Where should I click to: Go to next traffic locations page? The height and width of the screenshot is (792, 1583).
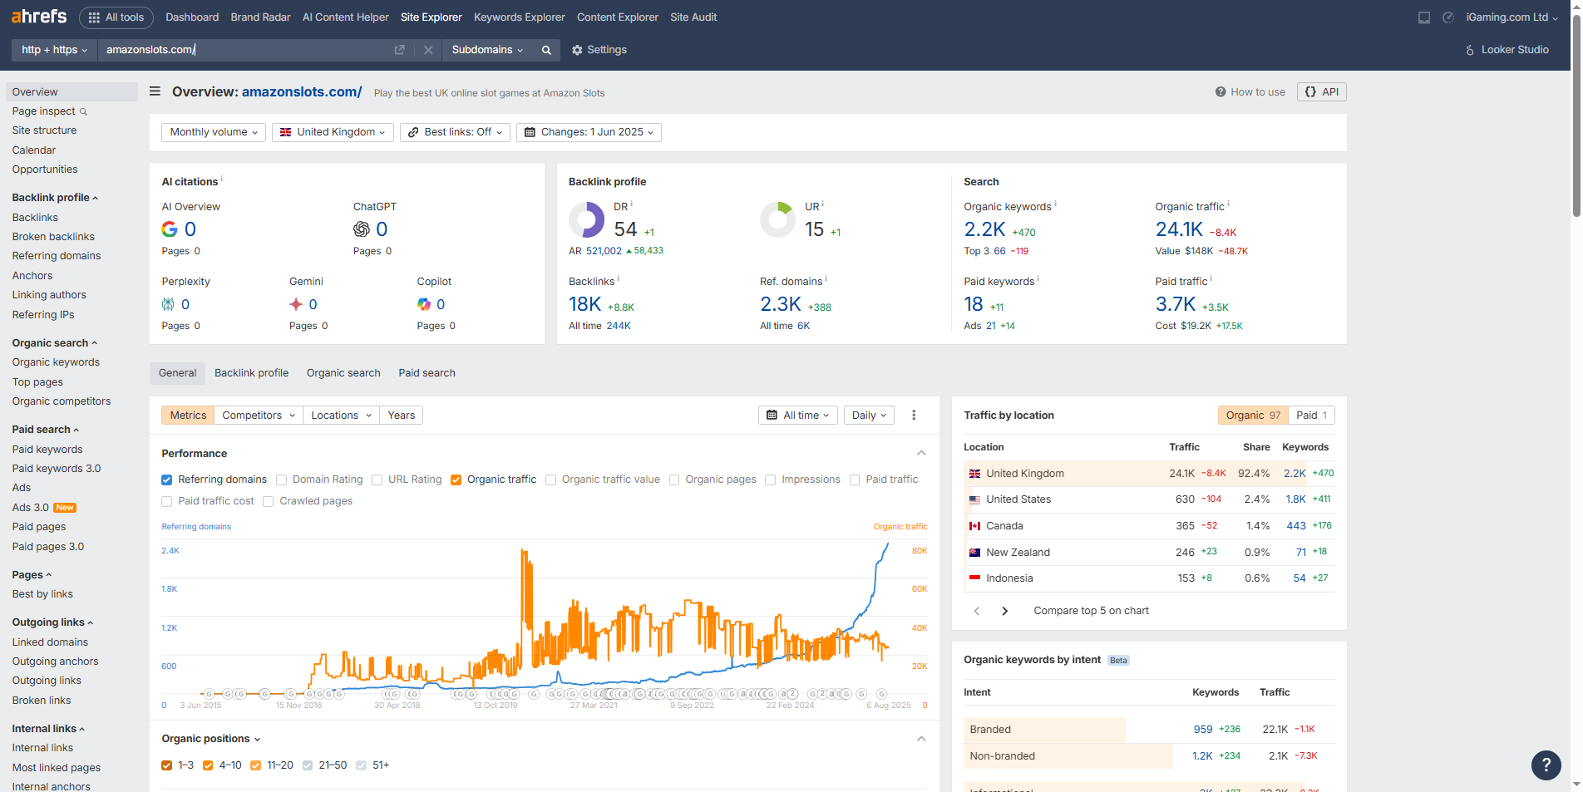(1005, 611)
